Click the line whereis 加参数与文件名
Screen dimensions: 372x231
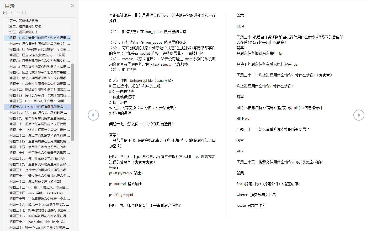pyautogui.click(x=256, y=195)
